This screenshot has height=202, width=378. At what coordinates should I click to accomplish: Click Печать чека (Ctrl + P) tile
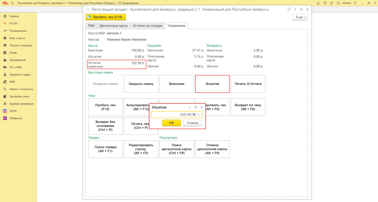137,126
